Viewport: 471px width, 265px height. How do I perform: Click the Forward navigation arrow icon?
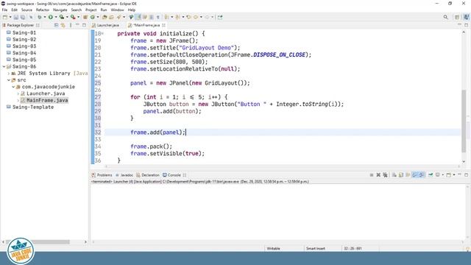[207, 17]
